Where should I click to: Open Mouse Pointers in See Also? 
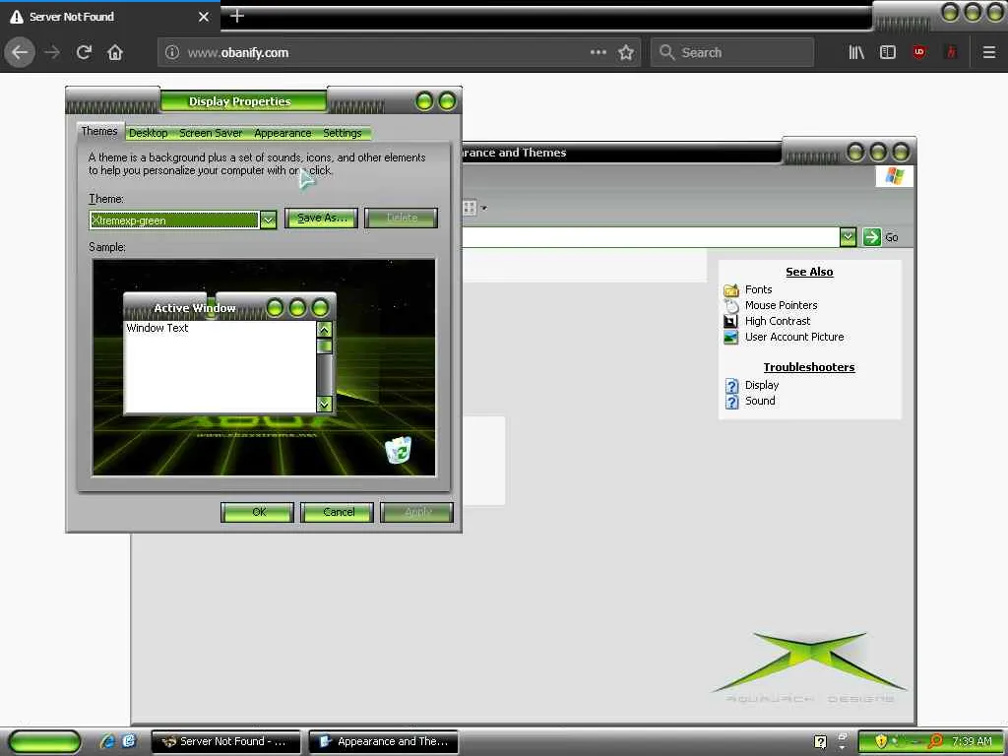[x=781, y=305]
